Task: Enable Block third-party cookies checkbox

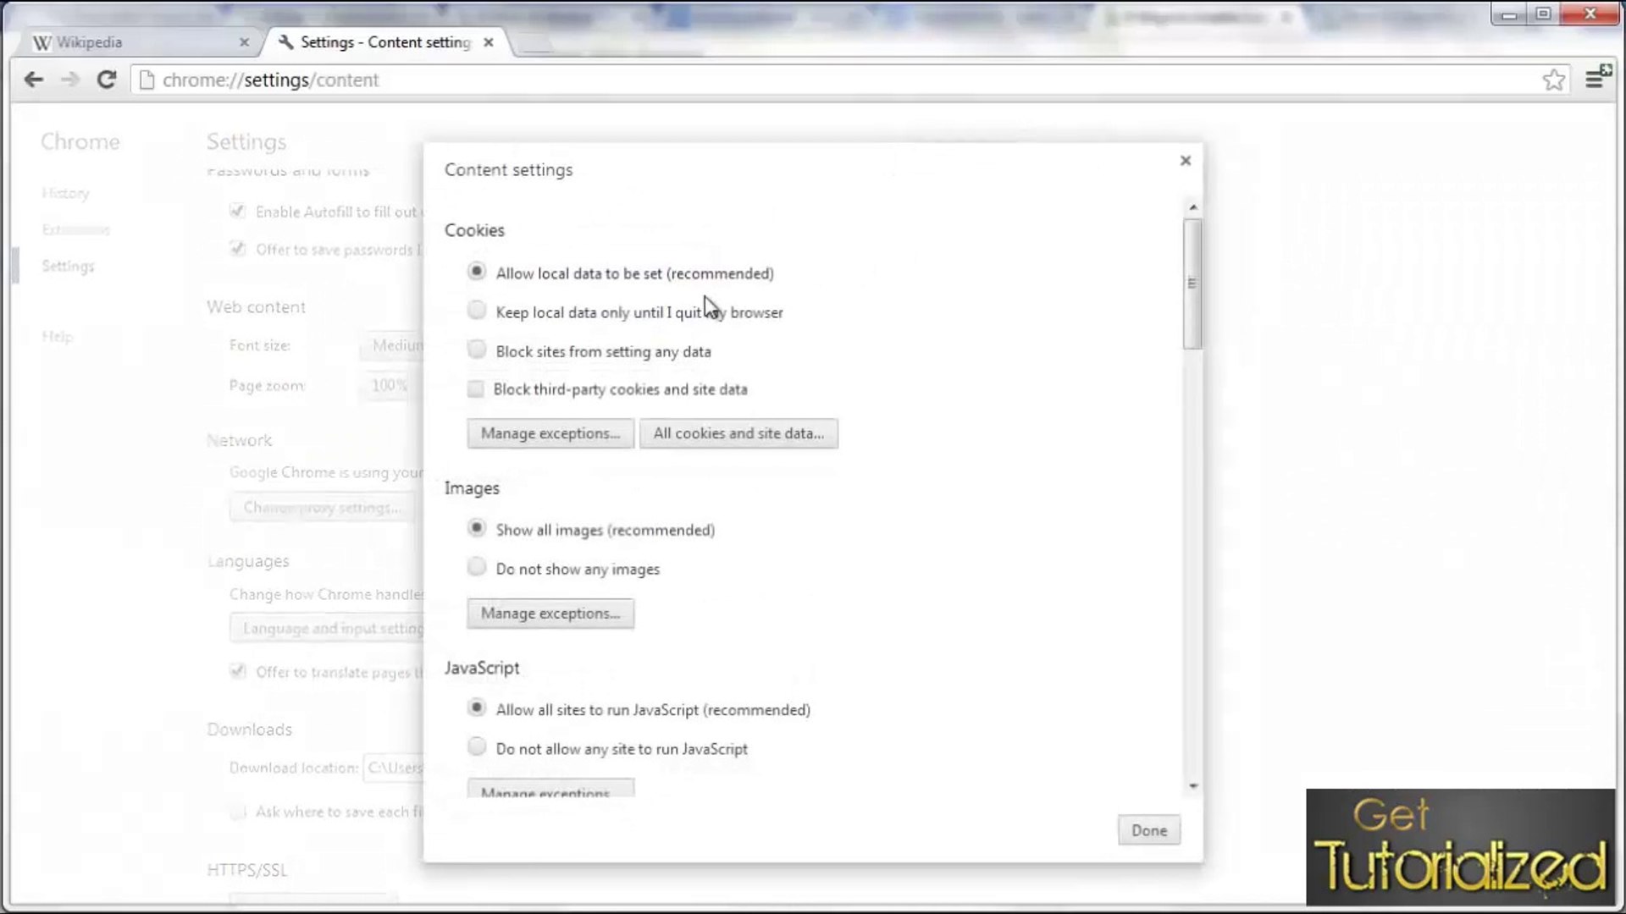Action: coord(476,389)
